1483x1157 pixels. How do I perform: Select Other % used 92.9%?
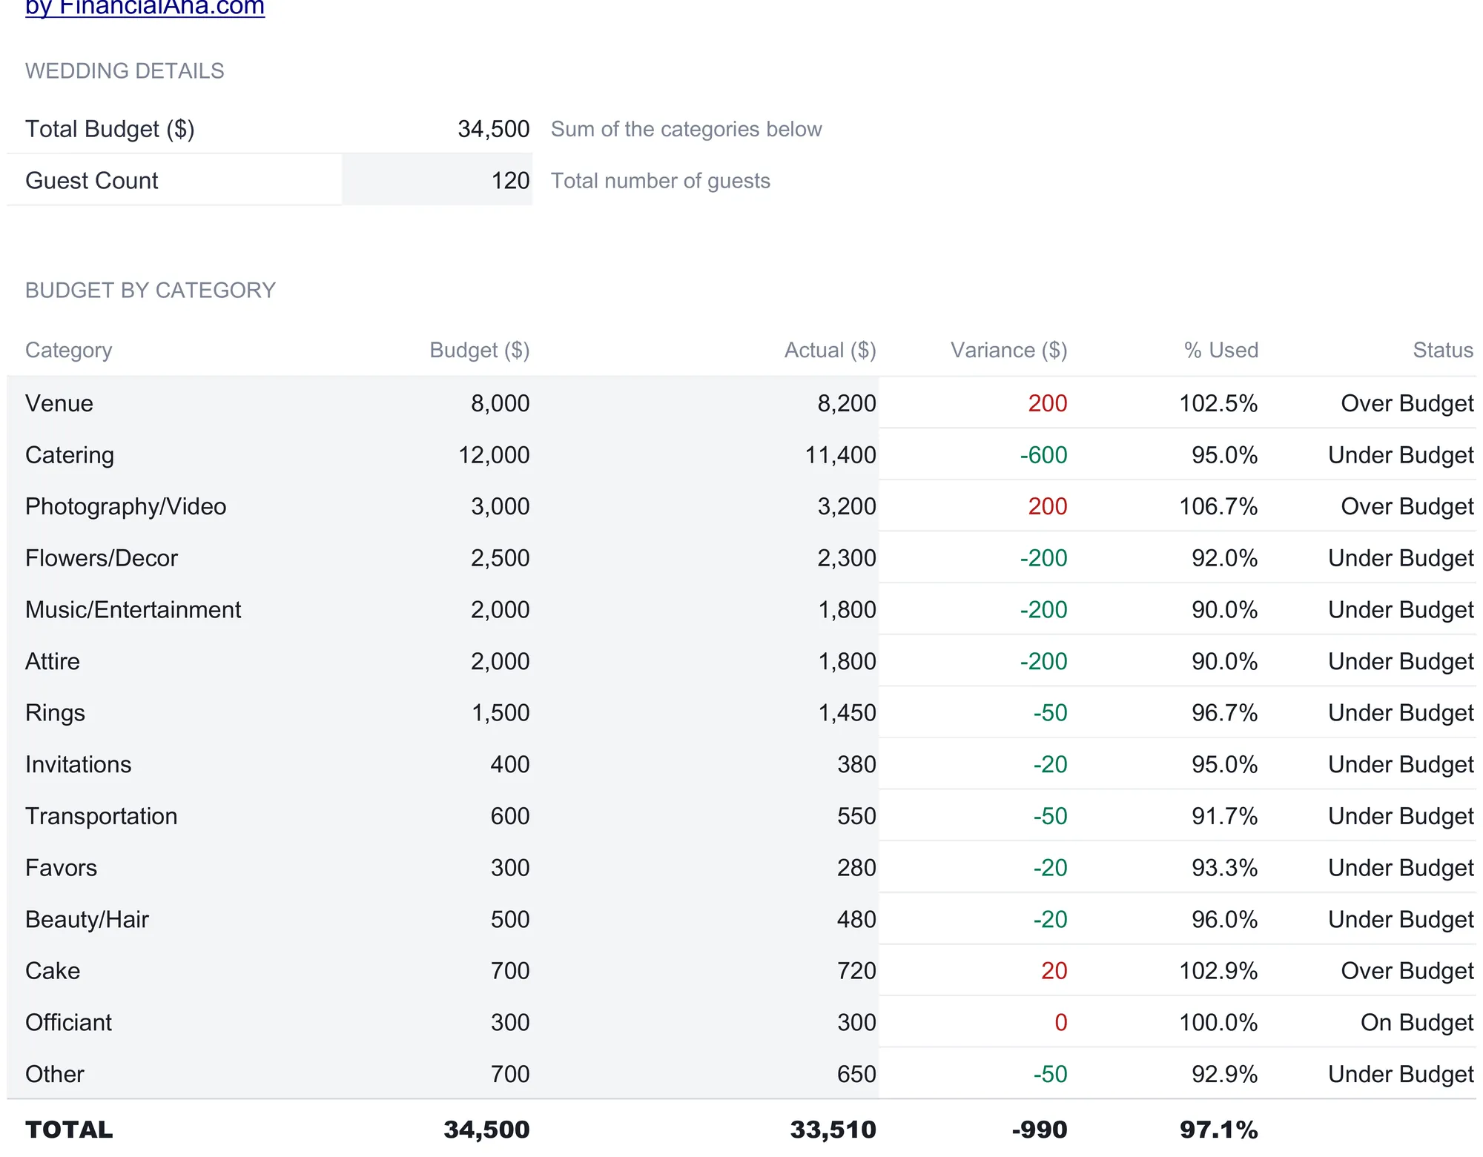1224,1074
